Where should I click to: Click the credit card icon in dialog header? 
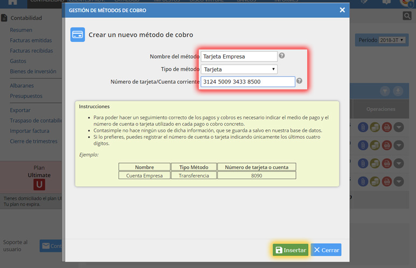pyautogui.click(x=78, y=35)
